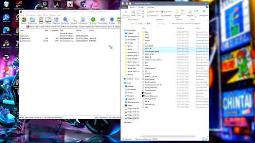
Task: Select the Data folder in Explorer
Action: pos(147,32)
